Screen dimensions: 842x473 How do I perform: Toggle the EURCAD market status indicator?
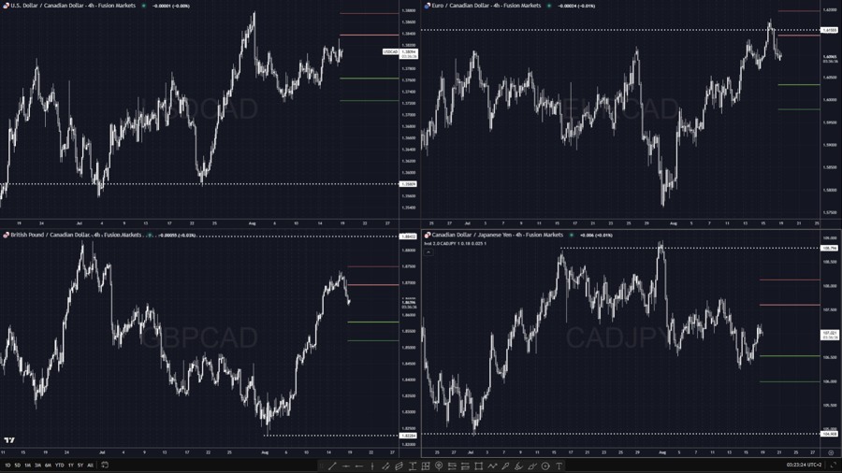pyautogui.click(x=549, y=6)
